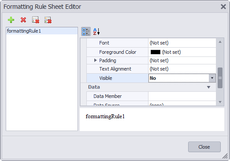This screenshot has height=161, width=230.
Task: Click the clear rules sheet icon
Action: (x=36, y=20)
